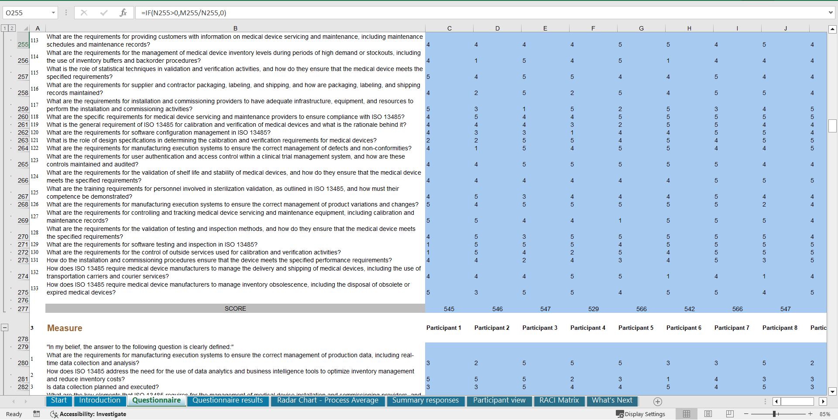Click the zoom slider handle
The width and height of the screenshot is (838, 420).
(x=774, y=414)
